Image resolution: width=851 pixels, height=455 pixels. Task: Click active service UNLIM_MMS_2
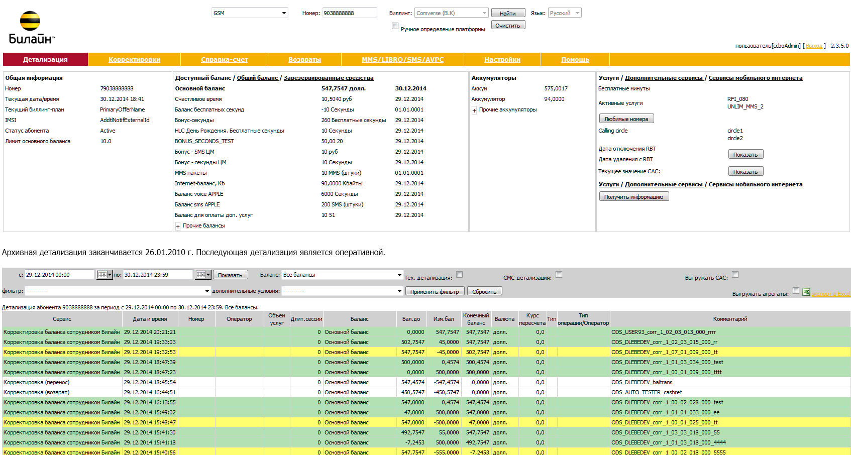tap(745, 106)
